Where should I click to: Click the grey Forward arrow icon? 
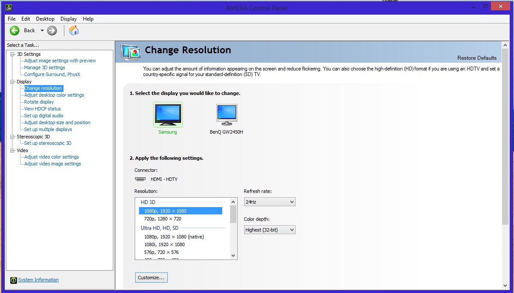click(x=52, y=31)
